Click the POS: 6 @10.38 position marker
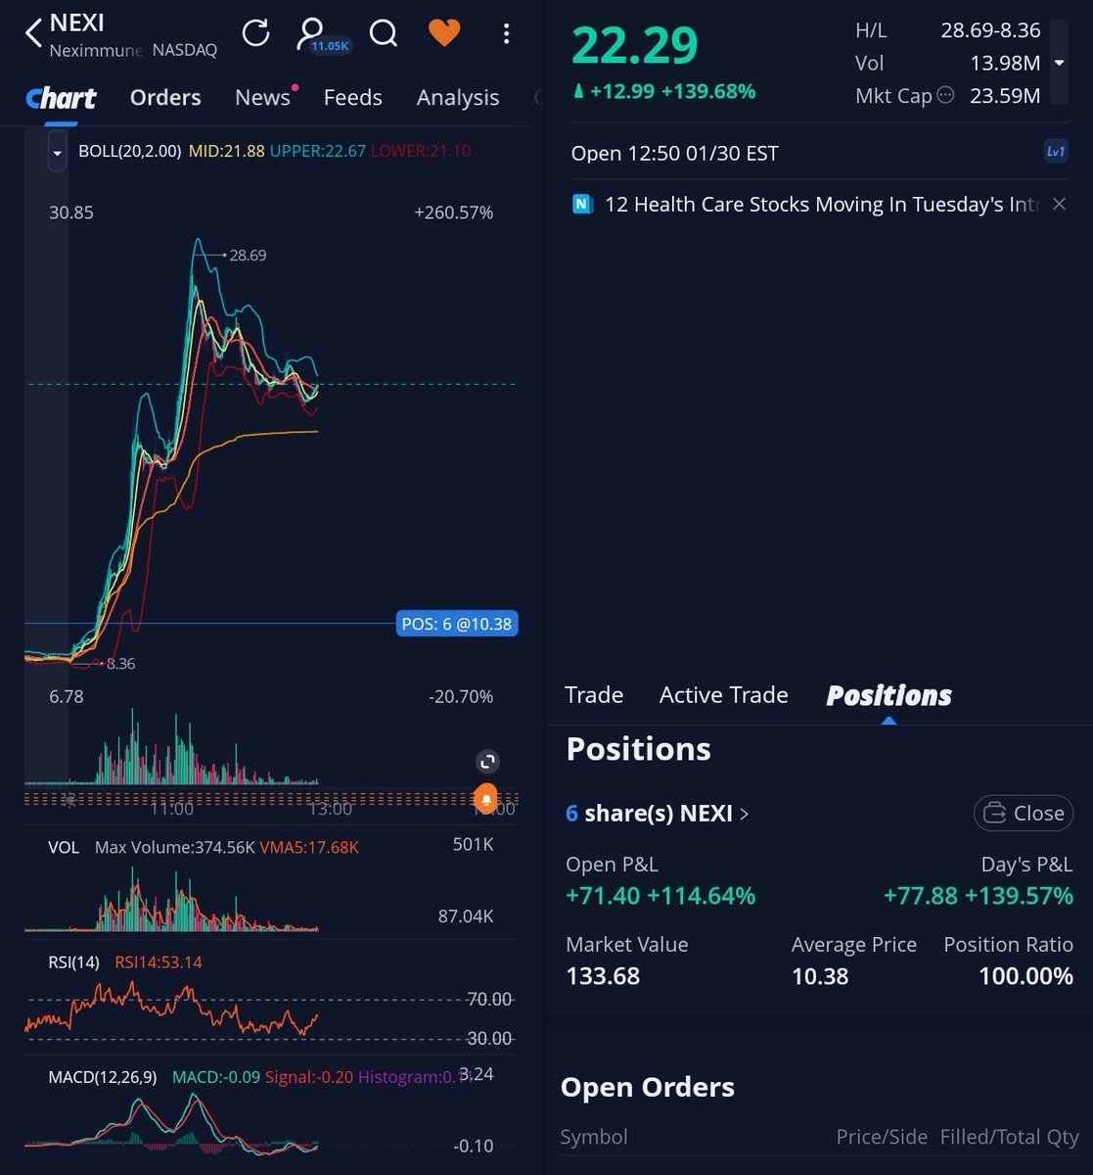 (x=457, y=624)
